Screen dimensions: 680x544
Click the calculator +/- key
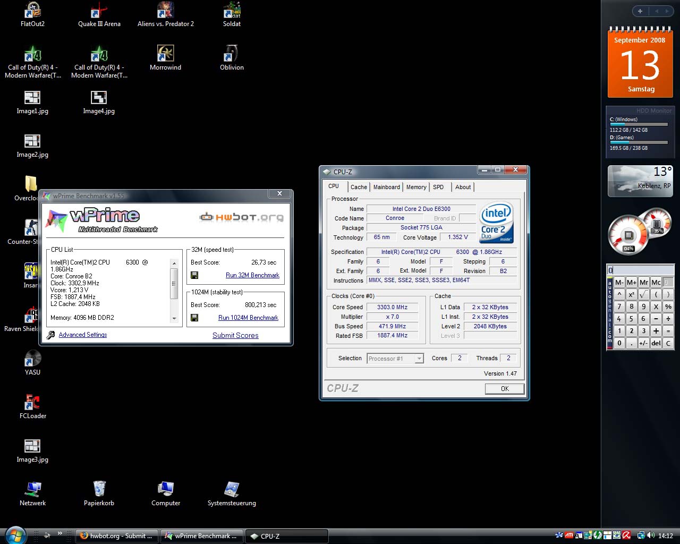pyautogui.click(x=644, y=343)
